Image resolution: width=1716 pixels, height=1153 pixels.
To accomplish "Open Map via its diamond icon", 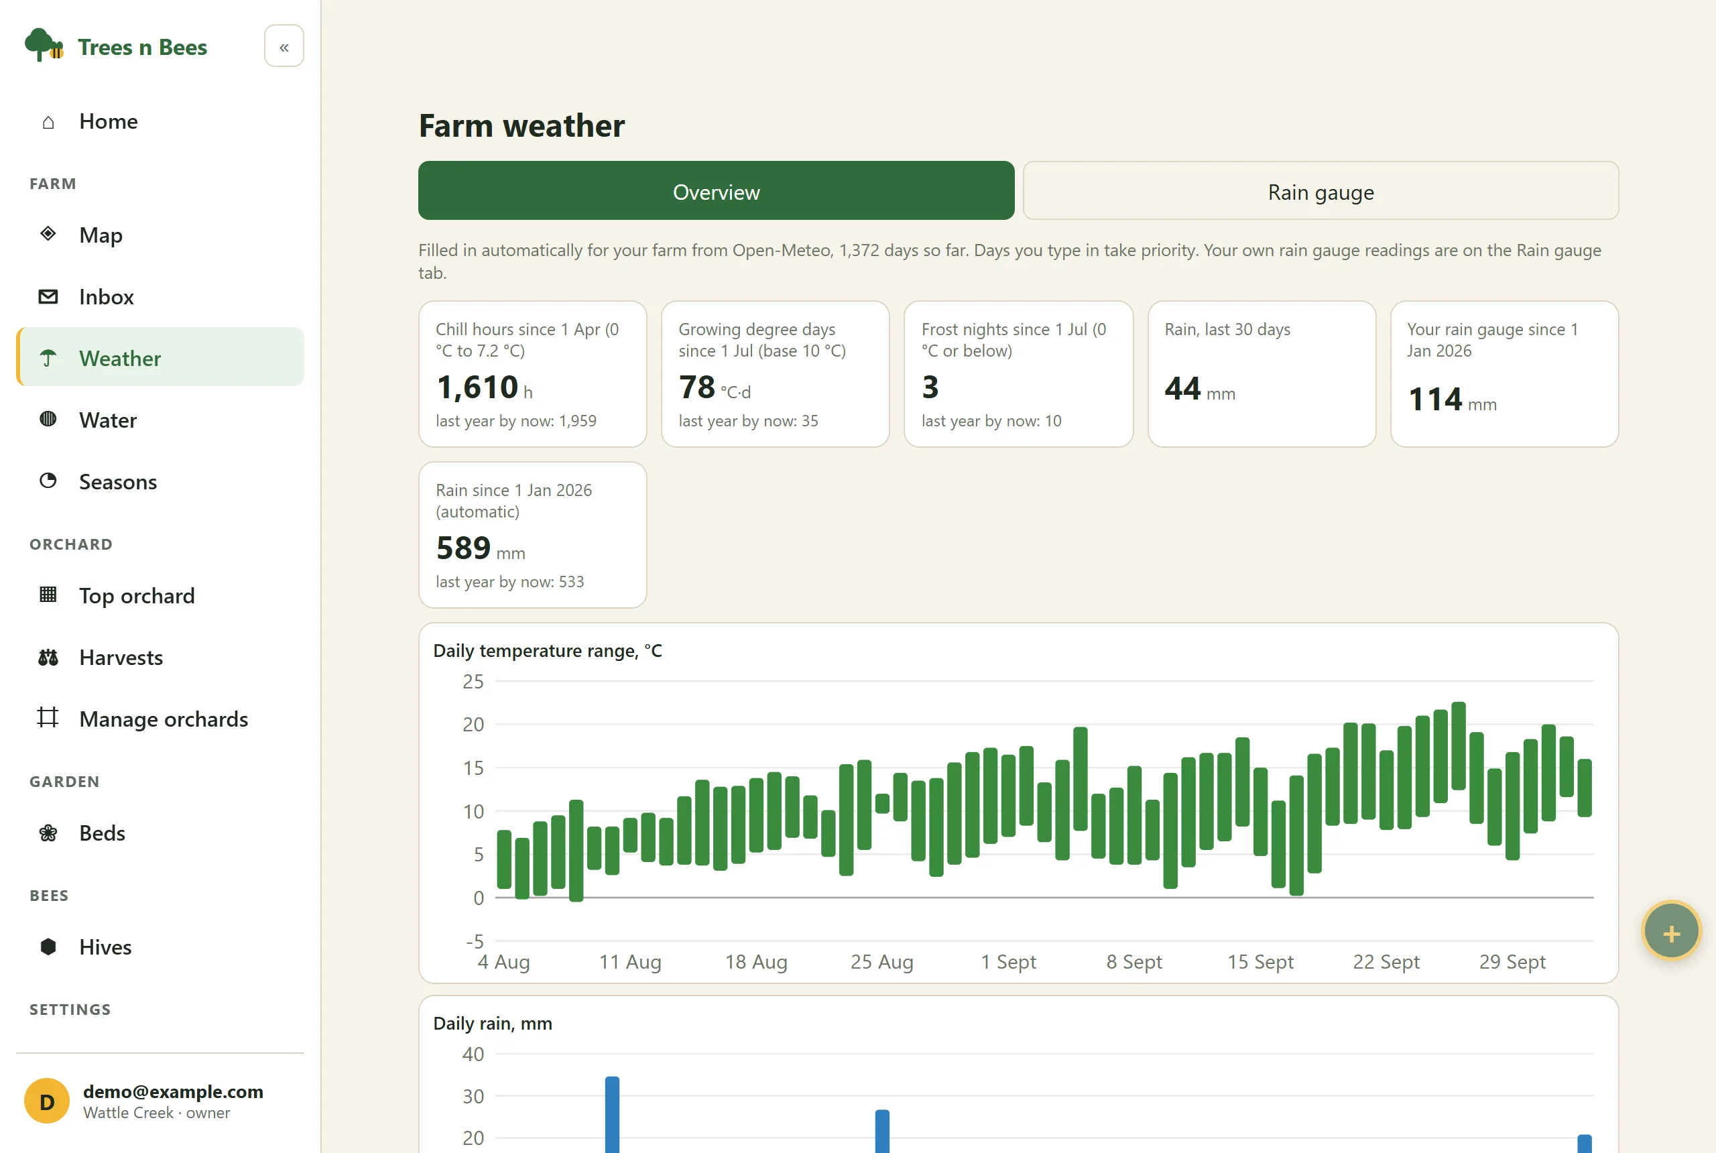I will click(x=48, y=234).
